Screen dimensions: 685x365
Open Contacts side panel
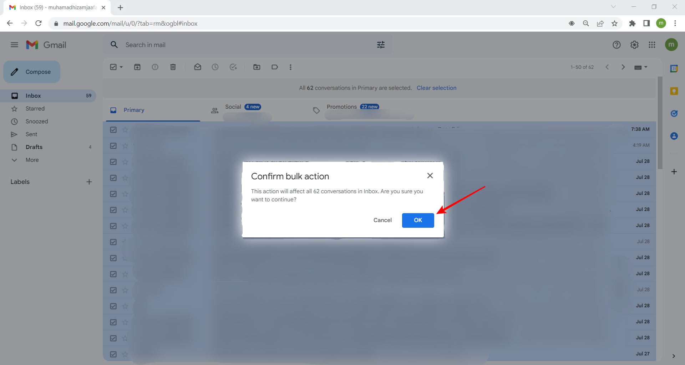(x=674, y=136)
